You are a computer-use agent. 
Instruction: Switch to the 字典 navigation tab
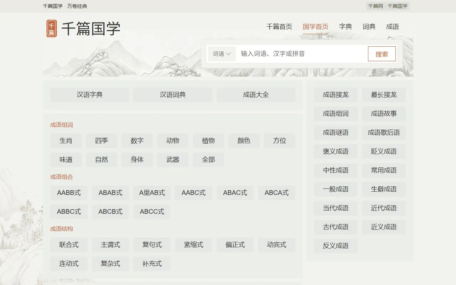pos(346,26)
